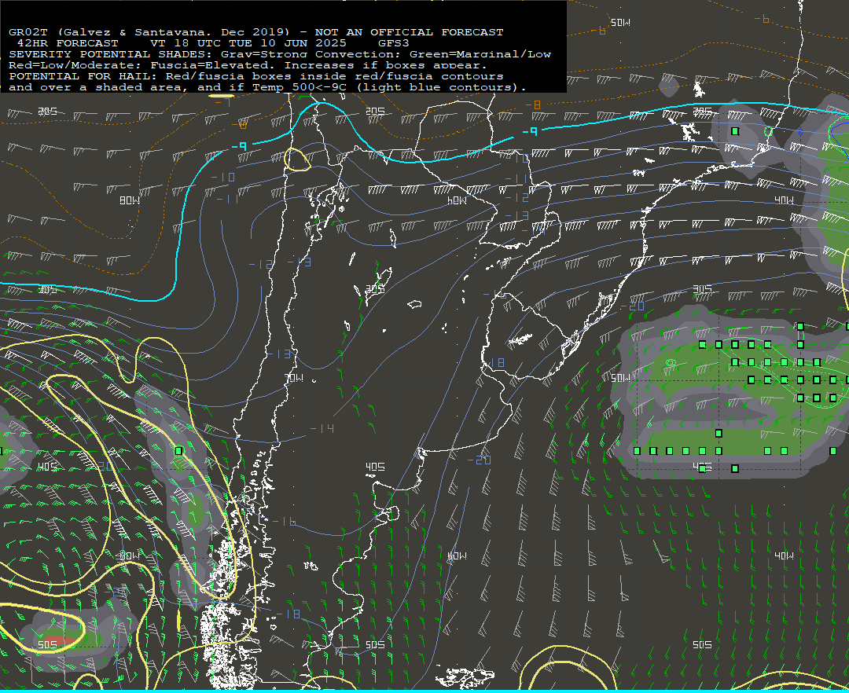Select the "Green=Marginal/Low" legend entry
849x693 pixels.
pyautogui.click(x=480, y=54)
